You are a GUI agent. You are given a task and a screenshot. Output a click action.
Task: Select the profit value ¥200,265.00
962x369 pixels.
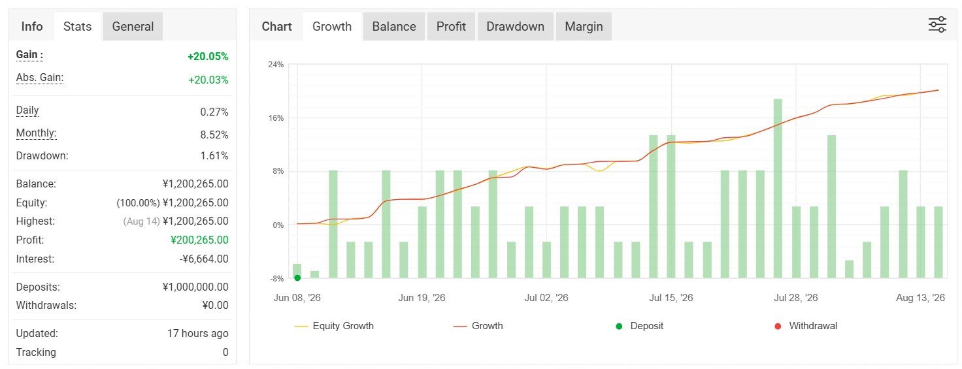[x=199, y=240]
